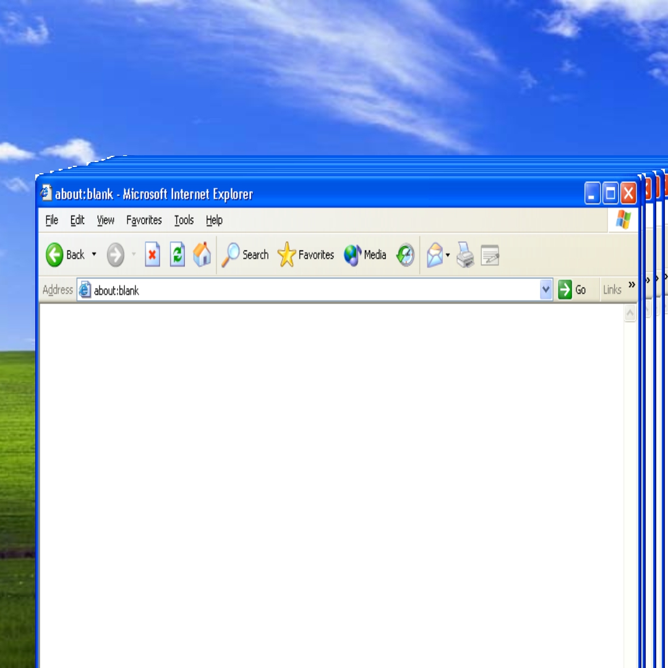The image size is (668, 668).
Task: Open the Help menu
Action: (x=214, y=220)
